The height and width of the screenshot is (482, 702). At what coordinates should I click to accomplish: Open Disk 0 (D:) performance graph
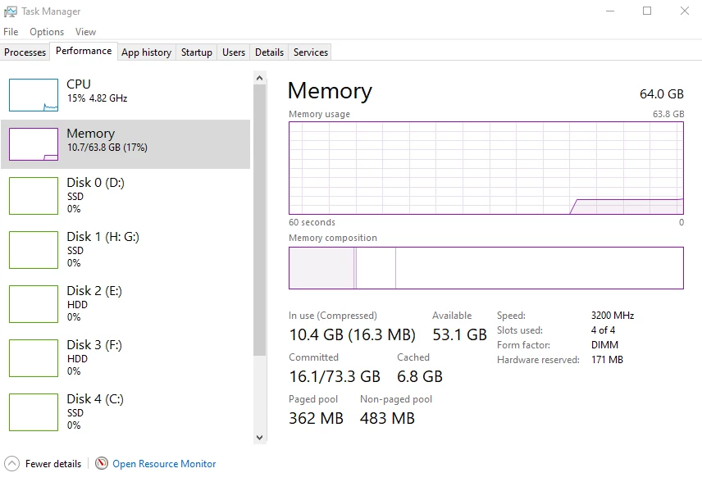coord(34,195)
